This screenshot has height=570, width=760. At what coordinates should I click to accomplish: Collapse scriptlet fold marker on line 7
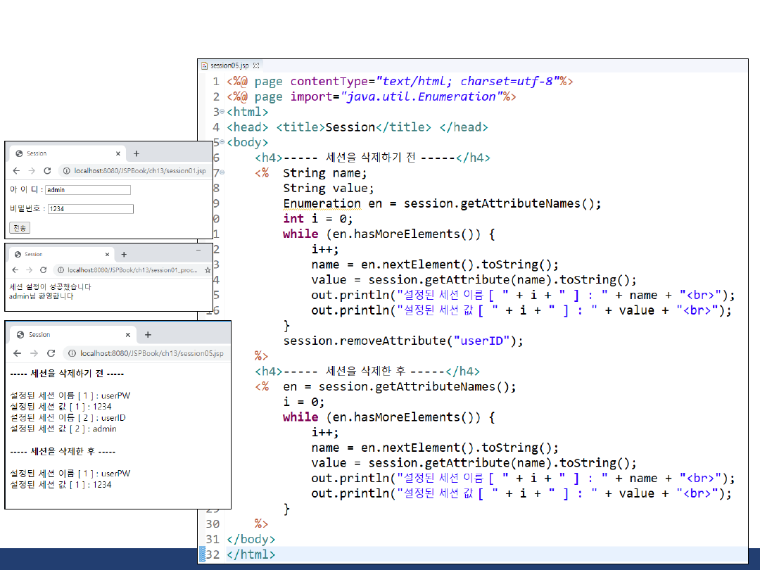coord(222,172)
